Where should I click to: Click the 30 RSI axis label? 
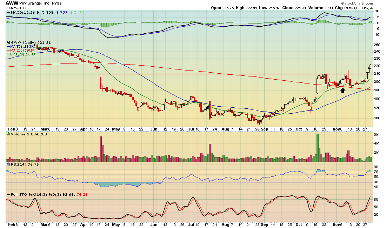tap(376, 182)
